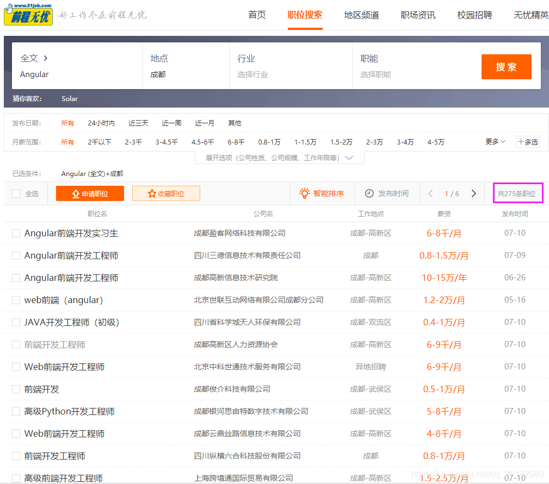Filter salary by 1-1.5万
Image resolution: width=549 pixels, height=484 pixels.
305,142
